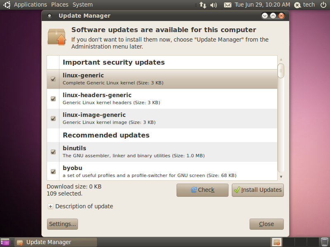Close Update Manager with the titlebar X
This screenshot has width=330, height=247.
pos(281,16)
